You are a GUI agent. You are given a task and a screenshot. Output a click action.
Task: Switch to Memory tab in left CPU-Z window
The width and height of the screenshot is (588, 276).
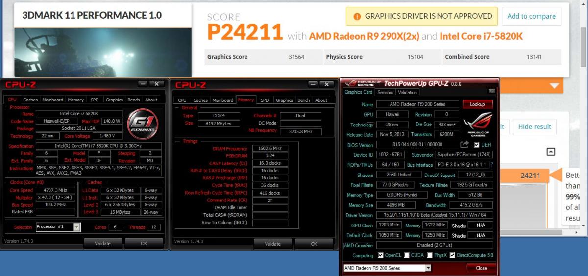[x=75, y=100]
